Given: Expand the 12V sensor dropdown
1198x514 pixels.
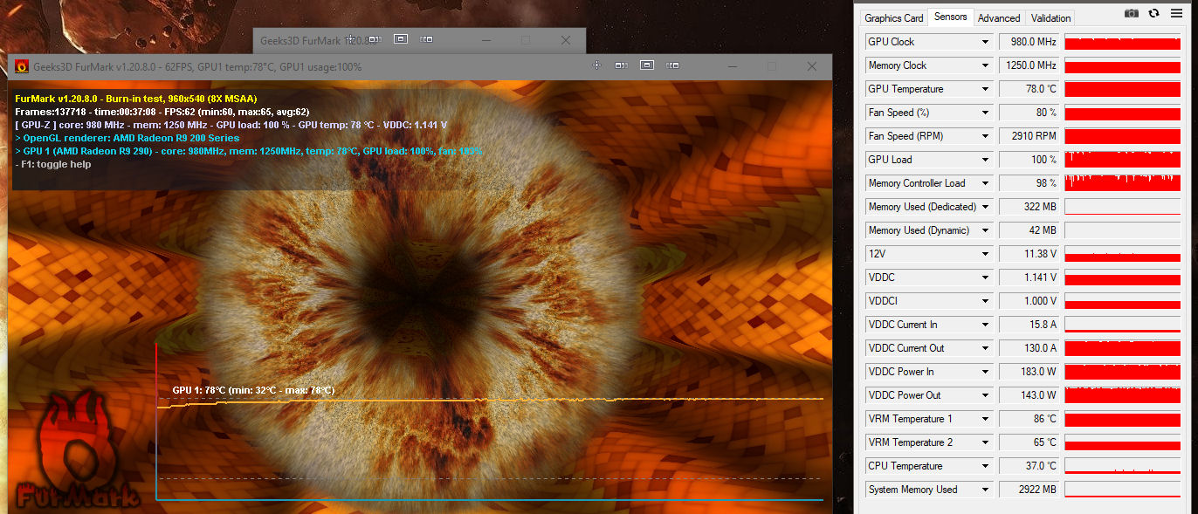Looking at the screenshot, I should [986, 254].
